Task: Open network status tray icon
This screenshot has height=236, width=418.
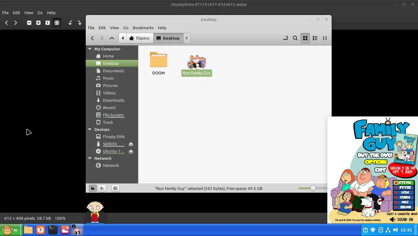Action: 388,230
